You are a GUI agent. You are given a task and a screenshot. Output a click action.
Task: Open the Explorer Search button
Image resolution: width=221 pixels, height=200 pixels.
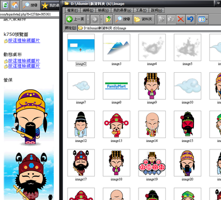pyautogui.click(x=123, y=19)
